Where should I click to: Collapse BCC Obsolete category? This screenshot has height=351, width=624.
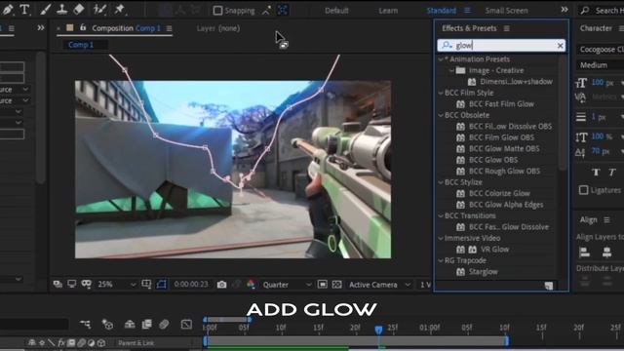pos(441,115)
